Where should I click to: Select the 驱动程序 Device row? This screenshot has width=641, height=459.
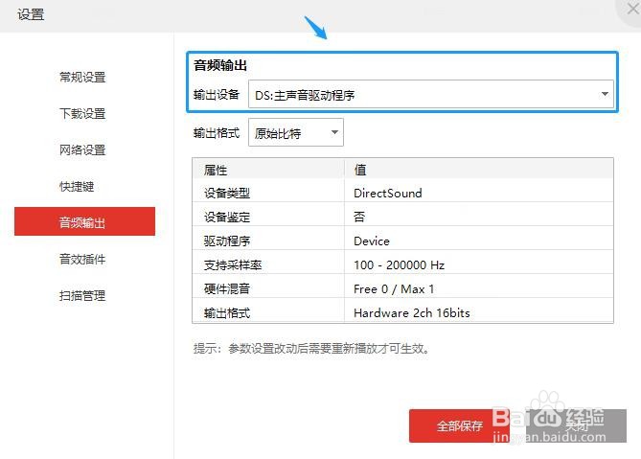[x=402, y=241]
